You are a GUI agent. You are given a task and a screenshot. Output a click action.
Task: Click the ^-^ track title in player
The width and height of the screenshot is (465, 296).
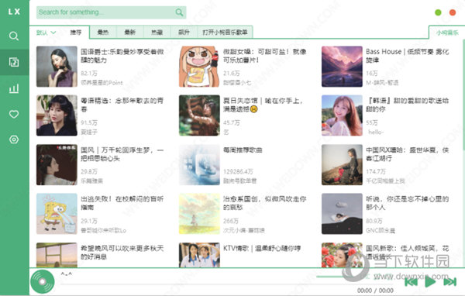tap(66, 274)
